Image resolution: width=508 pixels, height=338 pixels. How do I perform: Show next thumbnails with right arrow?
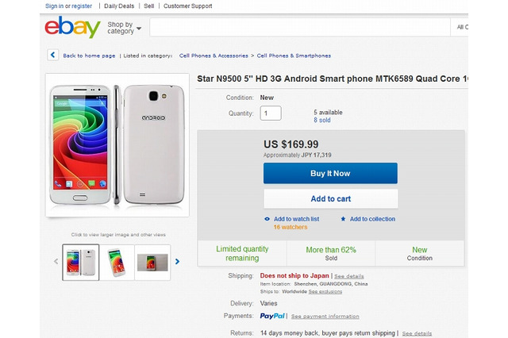point(178,261)
